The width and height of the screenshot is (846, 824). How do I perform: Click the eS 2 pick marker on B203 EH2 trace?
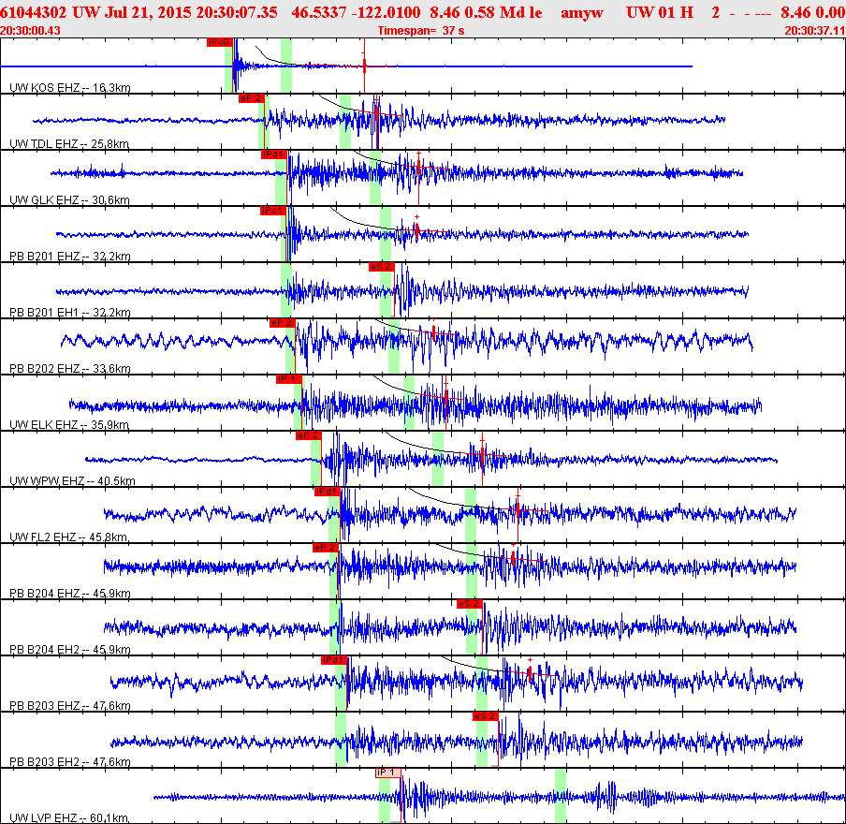point(485,716)
